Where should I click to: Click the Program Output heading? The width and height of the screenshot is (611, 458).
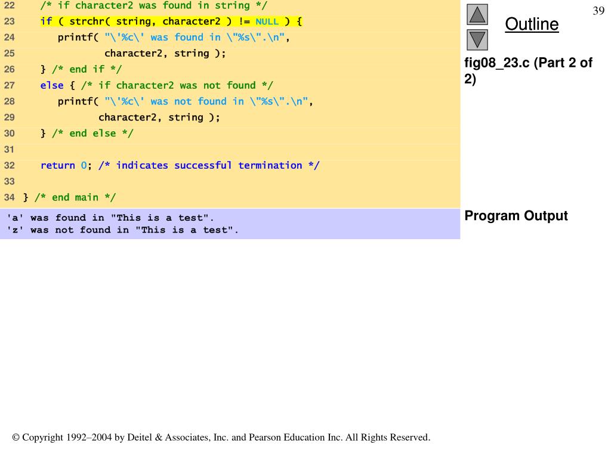point(516,216)
